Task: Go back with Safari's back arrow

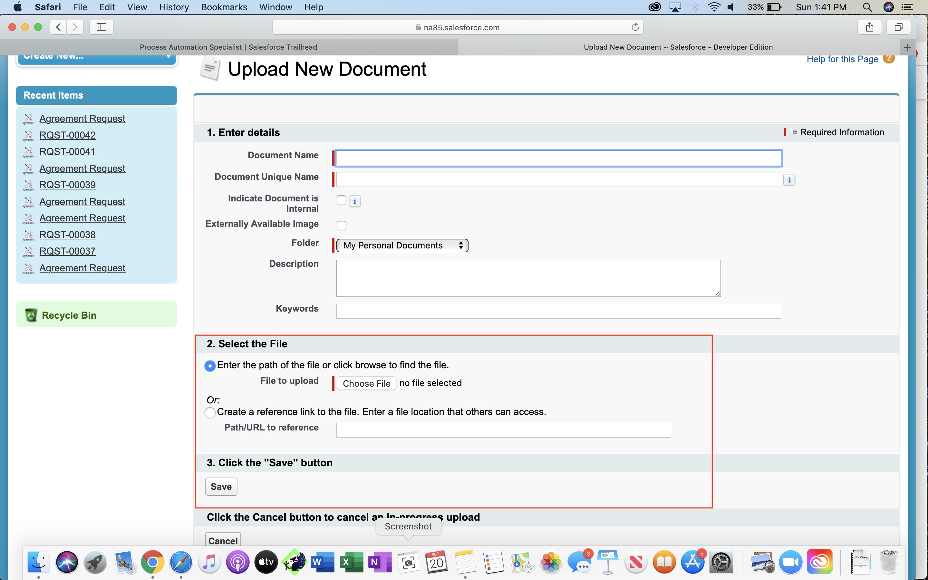Action: pyautogui.click(x=58, y=27)
